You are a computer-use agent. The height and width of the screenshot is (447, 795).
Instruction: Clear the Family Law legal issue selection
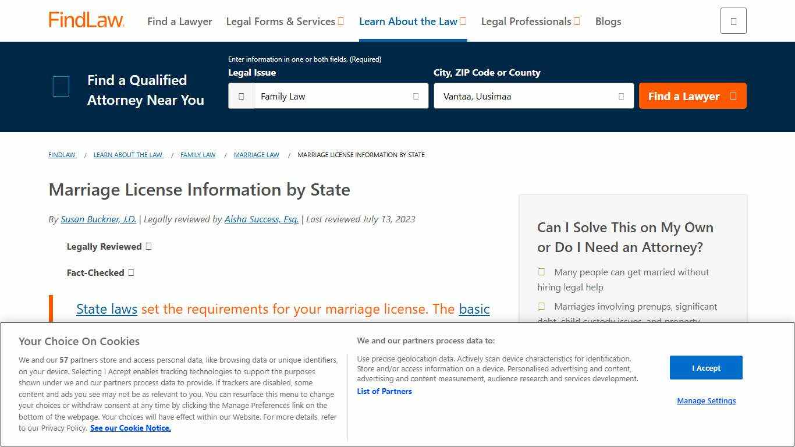[414, 96]
